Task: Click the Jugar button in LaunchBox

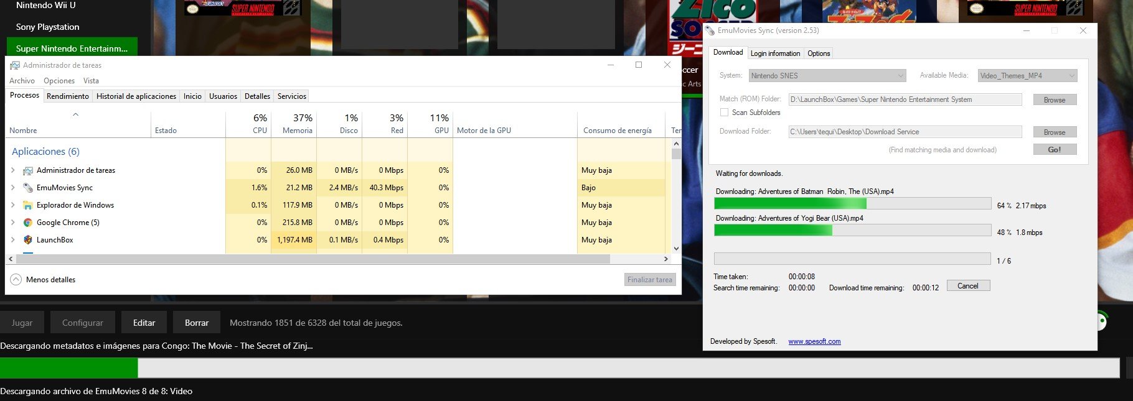Action: pyautogui.click(x=22, y=323)
